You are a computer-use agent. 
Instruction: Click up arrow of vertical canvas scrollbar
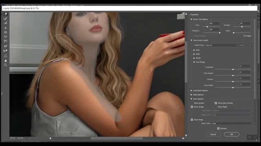pos(186,14)
